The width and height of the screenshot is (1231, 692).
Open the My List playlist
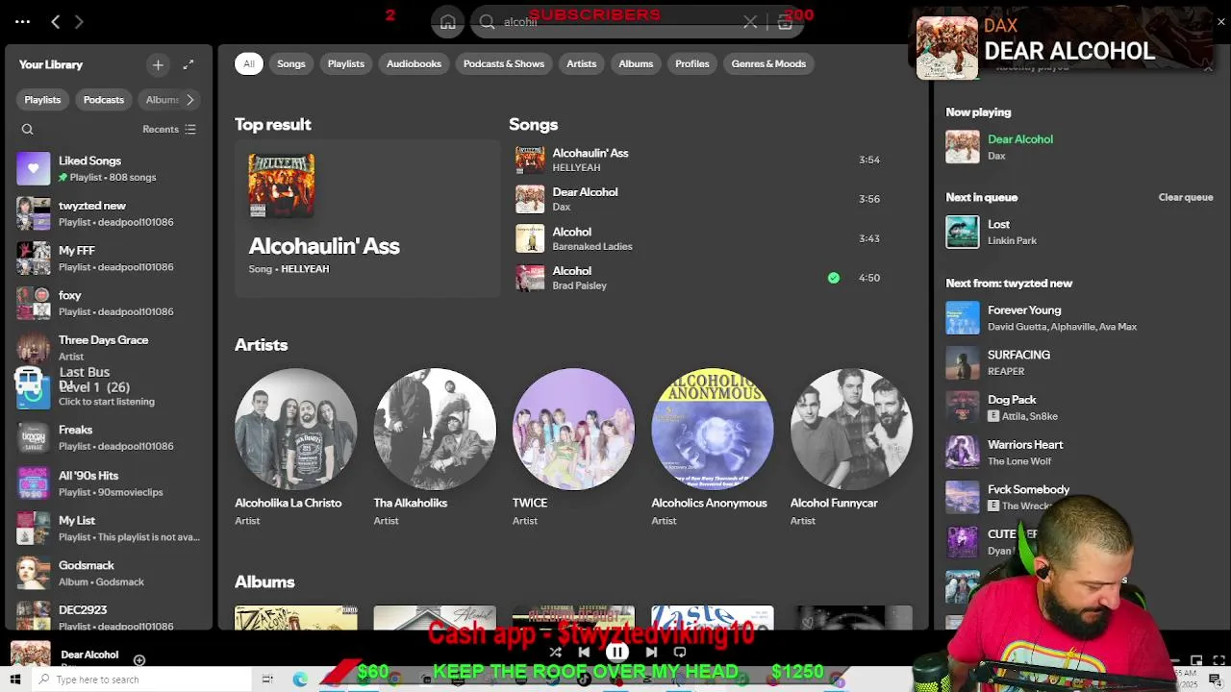(108, 528)
